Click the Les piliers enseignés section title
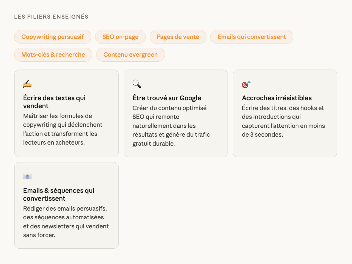Image resolution: width=352 pixels, height=264 pixels. [51, 17]
